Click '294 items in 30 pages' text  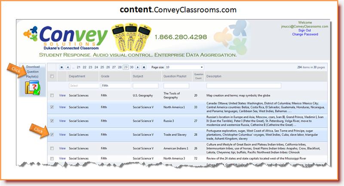pyautogui.click(x=311, y=67)
